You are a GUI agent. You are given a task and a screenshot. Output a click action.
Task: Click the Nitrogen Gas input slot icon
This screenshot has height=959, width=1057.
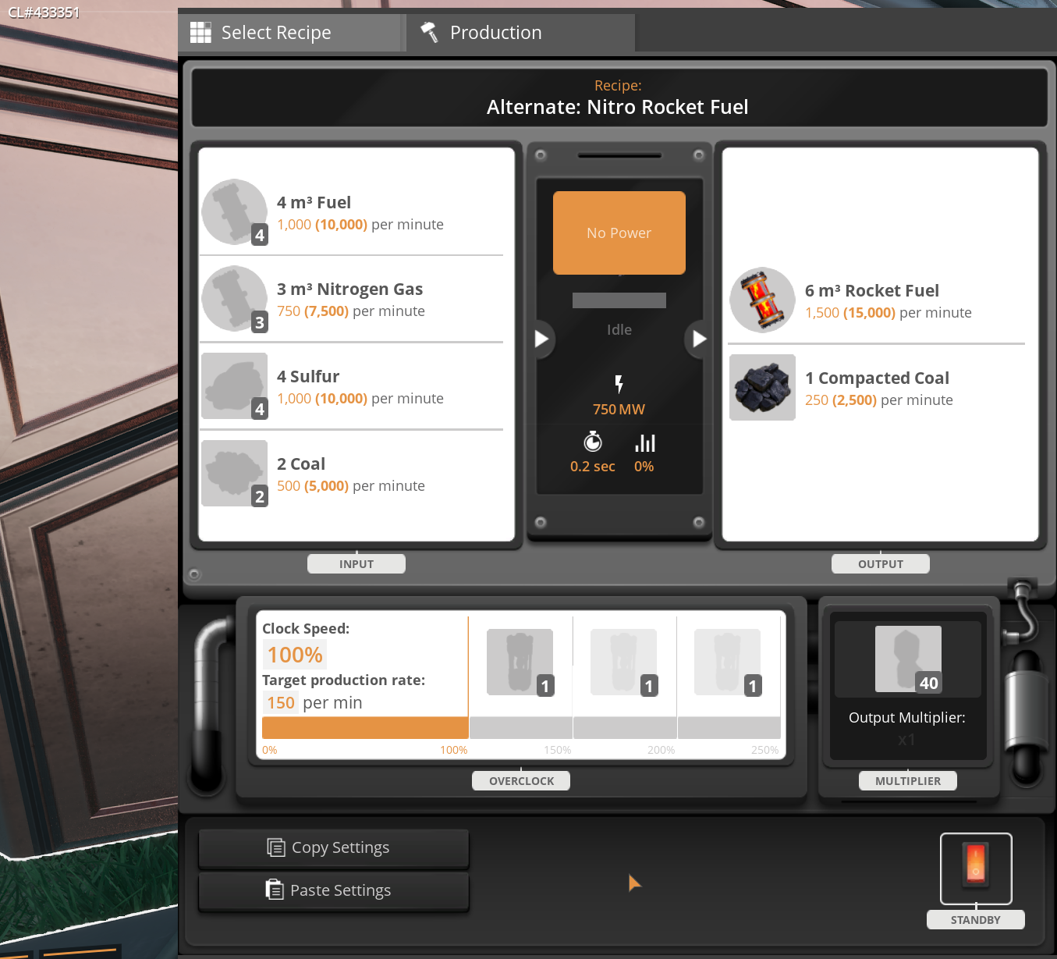tap(235, 299)
